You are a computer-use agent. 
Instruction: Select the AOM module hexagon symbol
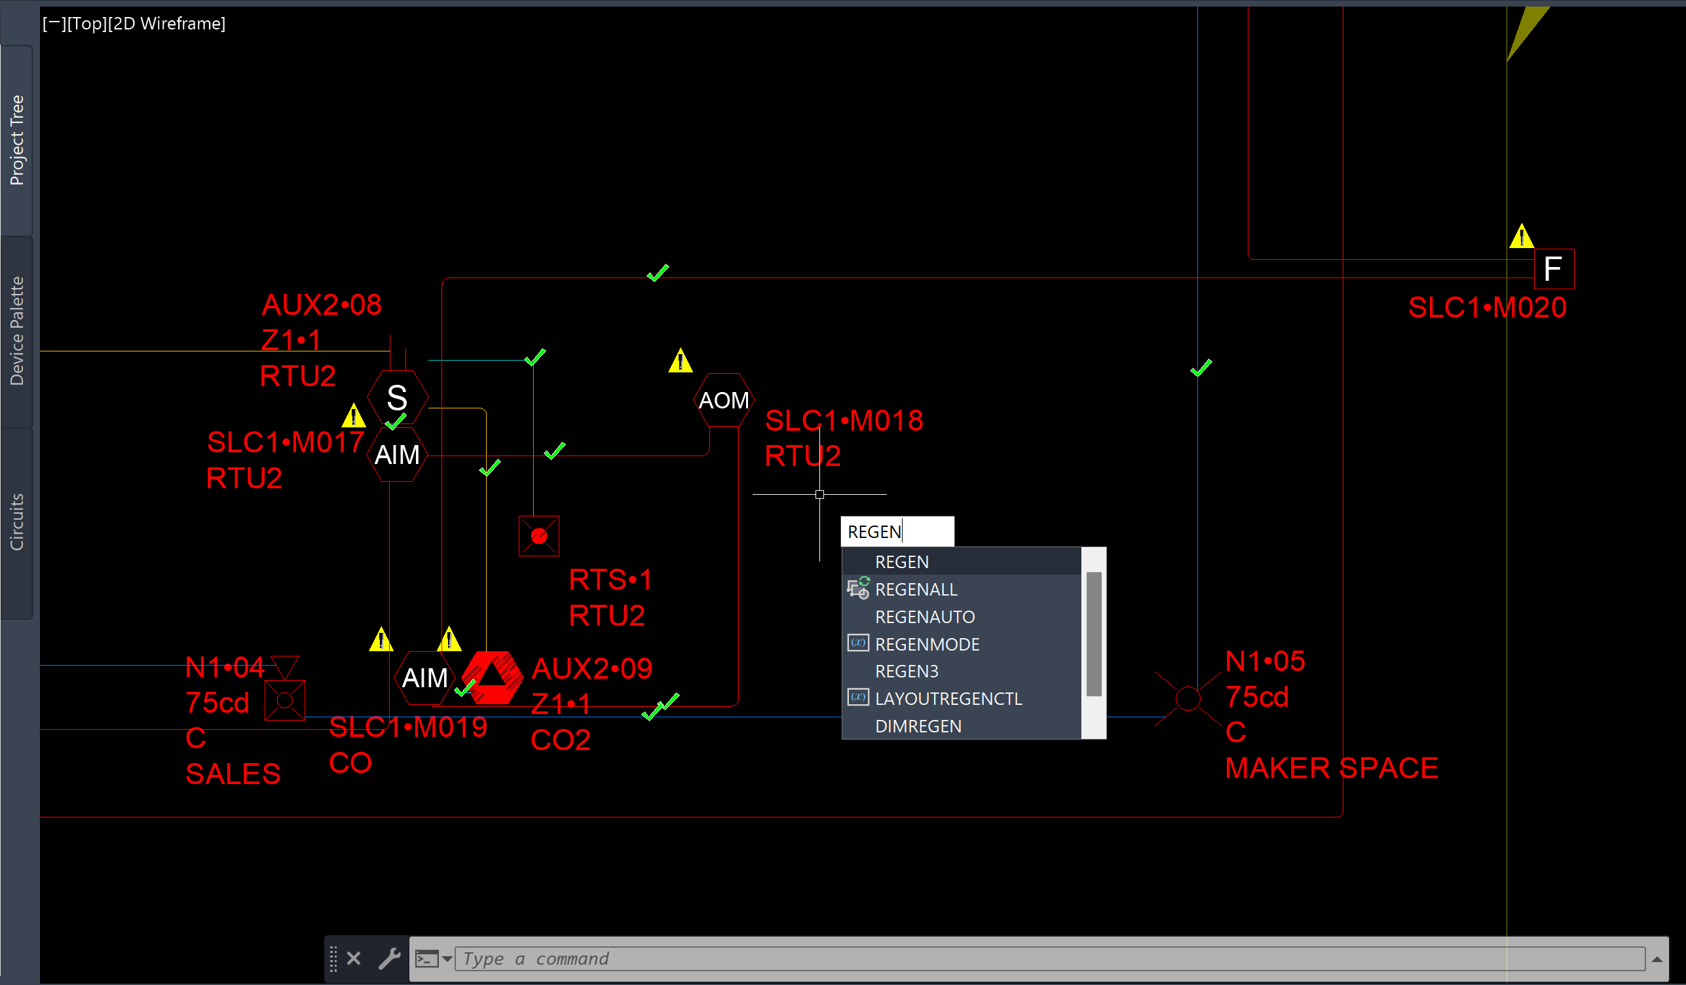point(724,400)
